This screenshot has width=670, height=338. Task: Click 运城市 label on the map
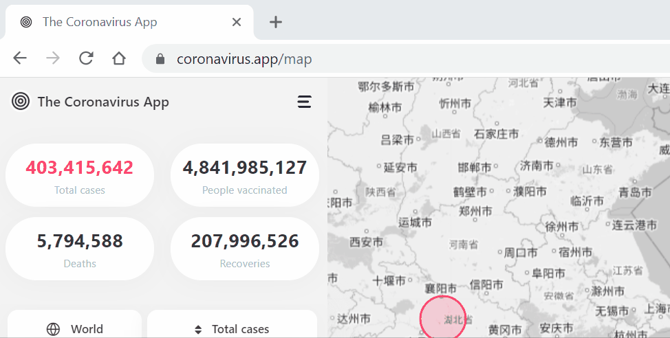(415, 222)
